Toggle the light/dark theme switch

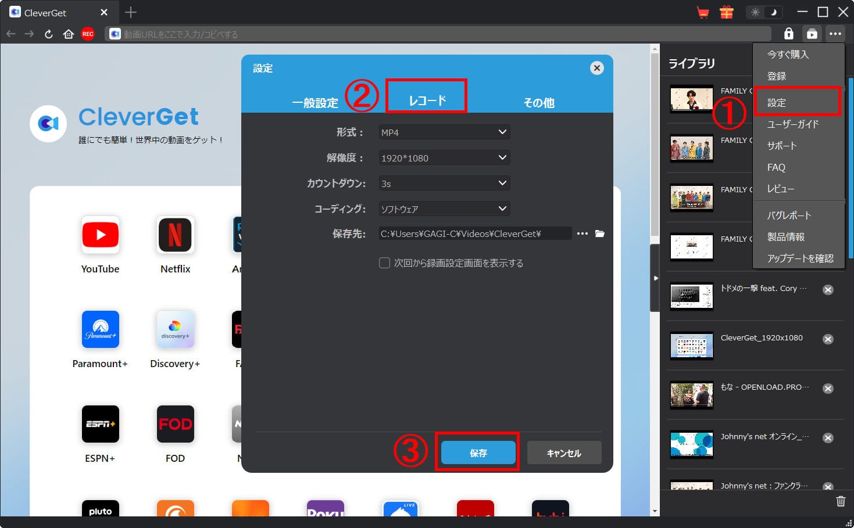[x=764, y=12]
